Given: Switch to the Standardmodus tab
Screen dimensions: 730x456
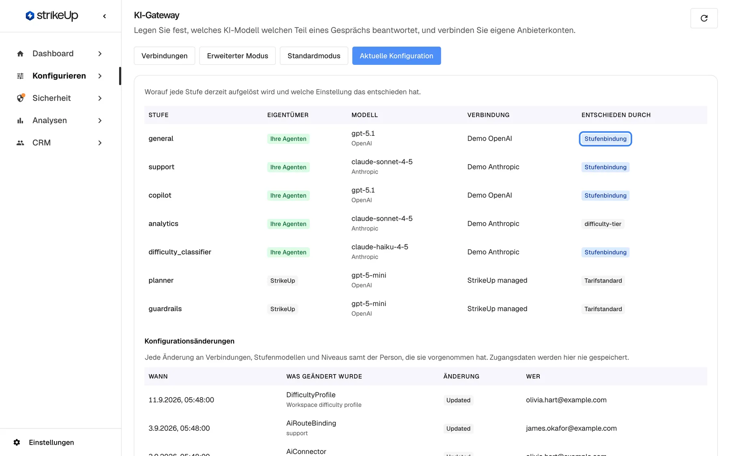Looking at the screenshot, I should [x=314, y=56].
